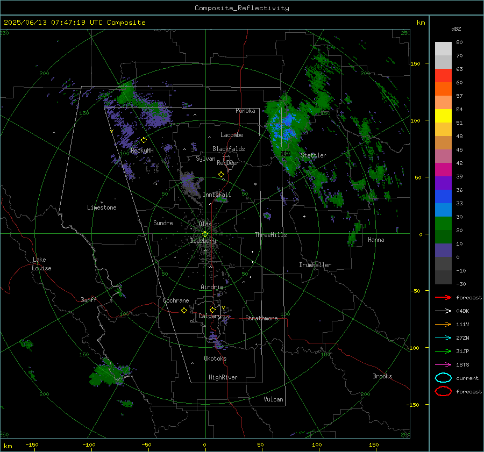Viewport: 484px width, 452px height.
Task: Click the cyan current ellipse icon
Action: pyautogui.click(x=443, y=378)
